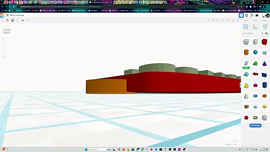Select the Notes tool

pyautogui.click(x=265, y=27)
